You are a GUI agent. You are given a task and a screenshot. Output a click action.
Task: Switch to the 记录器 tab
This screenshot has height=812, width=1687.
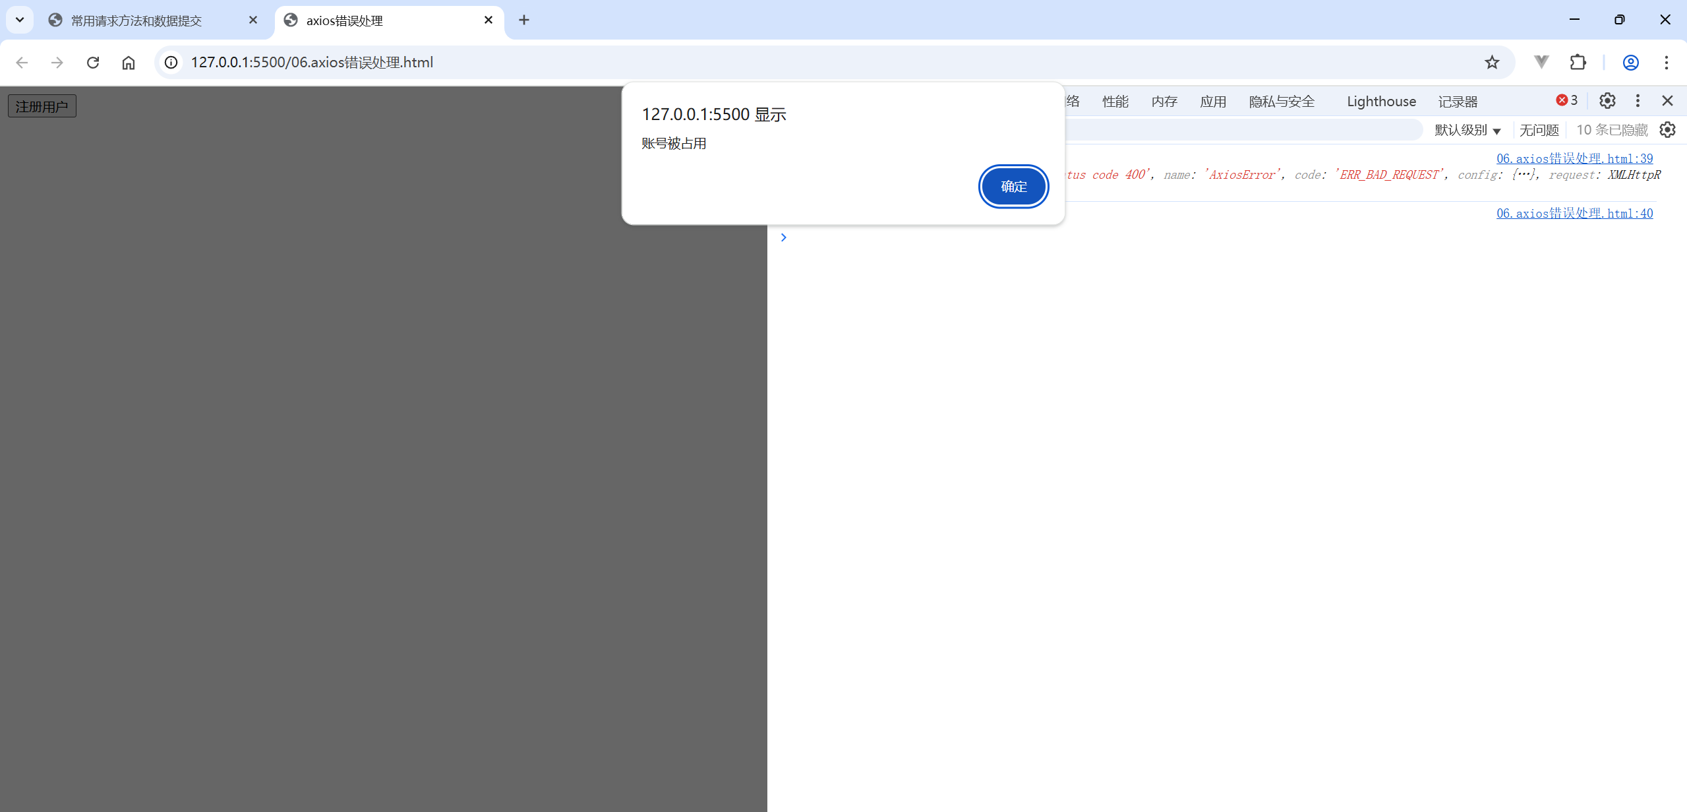pyautogui.click(x=1458, y=102)
